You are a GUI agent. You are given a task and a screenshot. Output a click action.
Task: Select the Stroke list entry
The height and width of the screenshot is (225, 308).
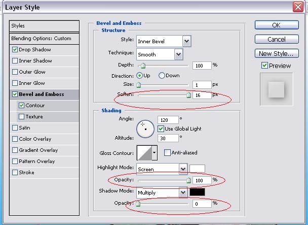[x=45, y=173]
